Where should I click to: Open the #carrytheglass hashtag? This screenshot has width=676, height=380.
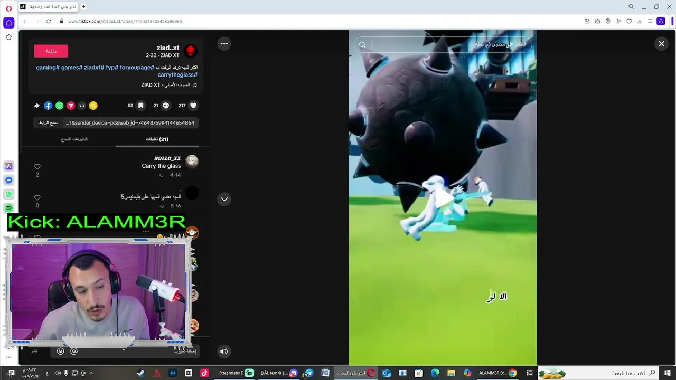pyautogui.click(x=177, y=75)
